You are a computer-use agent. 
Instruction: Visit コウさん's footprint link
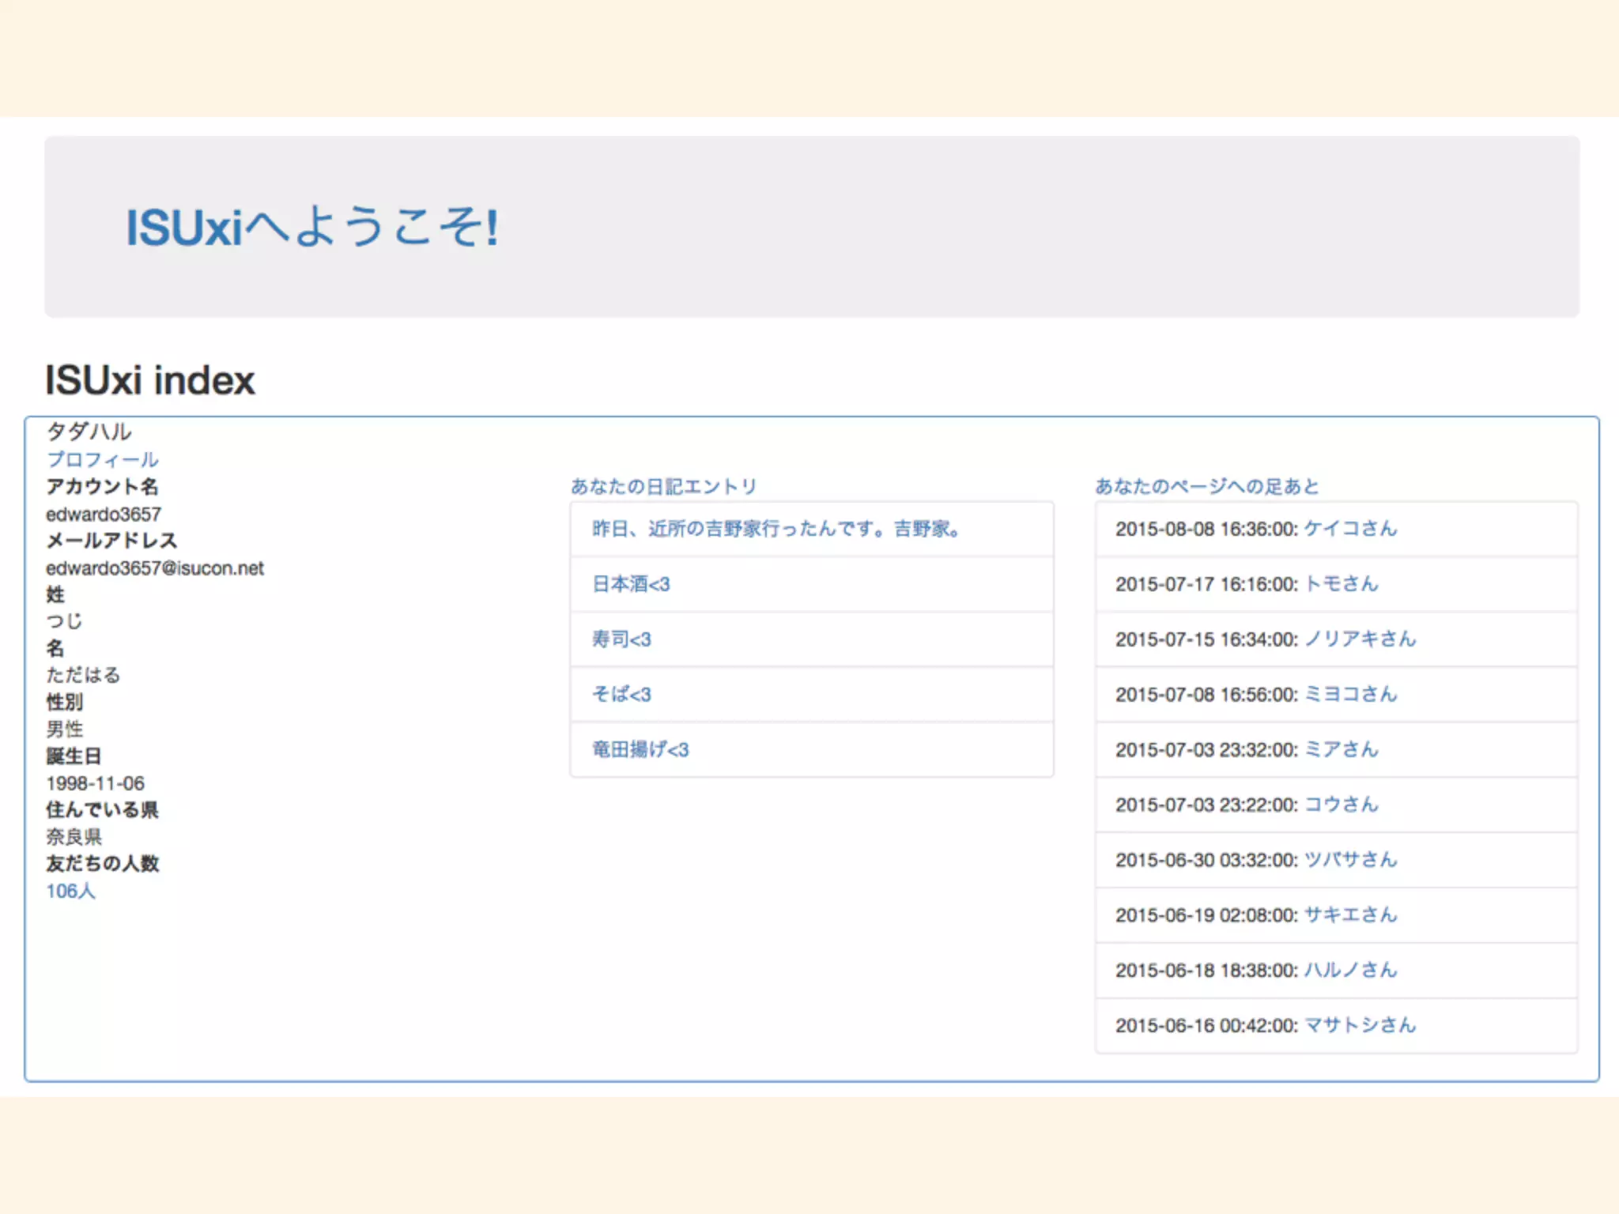click(x=1341, y=805)
